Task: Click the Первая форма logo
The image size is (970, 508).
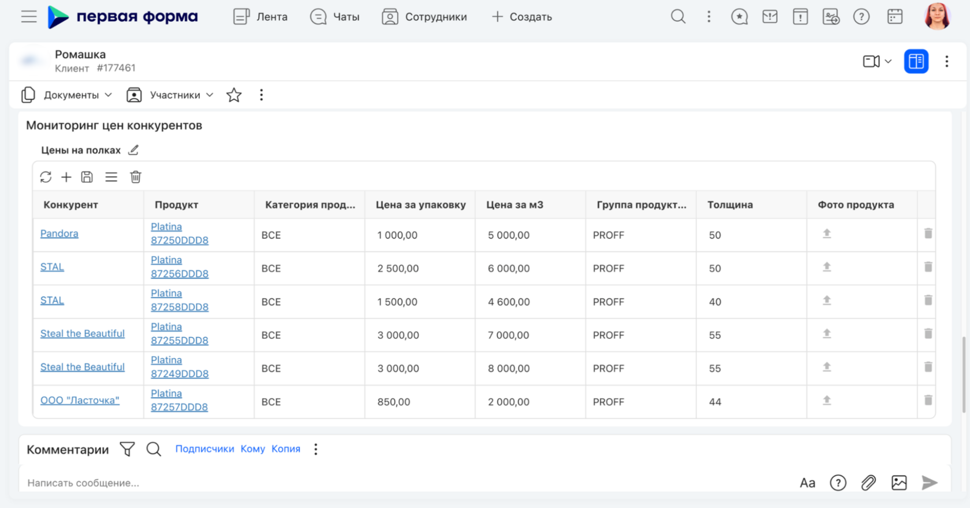Action: (122, 17)
